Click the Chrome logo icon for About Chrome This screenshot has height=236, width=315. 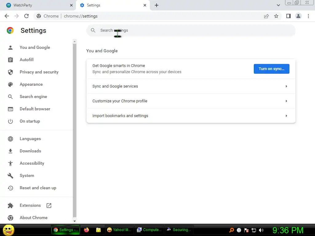(10, 218)
